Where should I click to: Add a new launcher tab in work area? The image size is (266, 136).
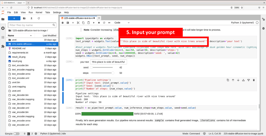pos(99,18)
